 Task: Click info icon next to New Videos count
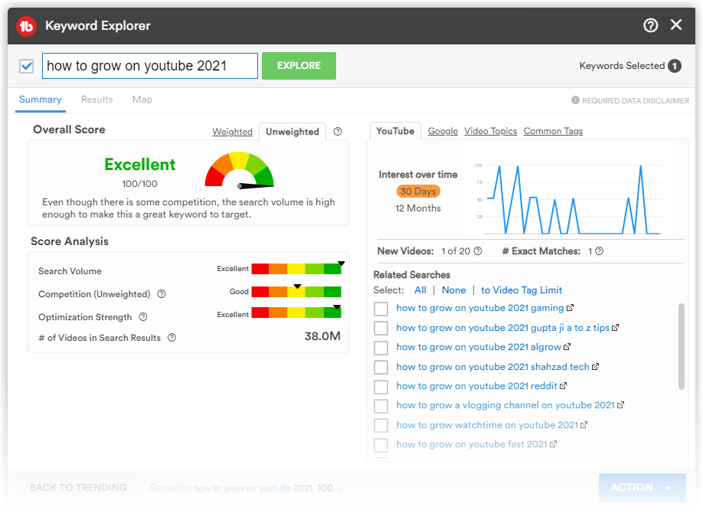(x=478, y=251)
